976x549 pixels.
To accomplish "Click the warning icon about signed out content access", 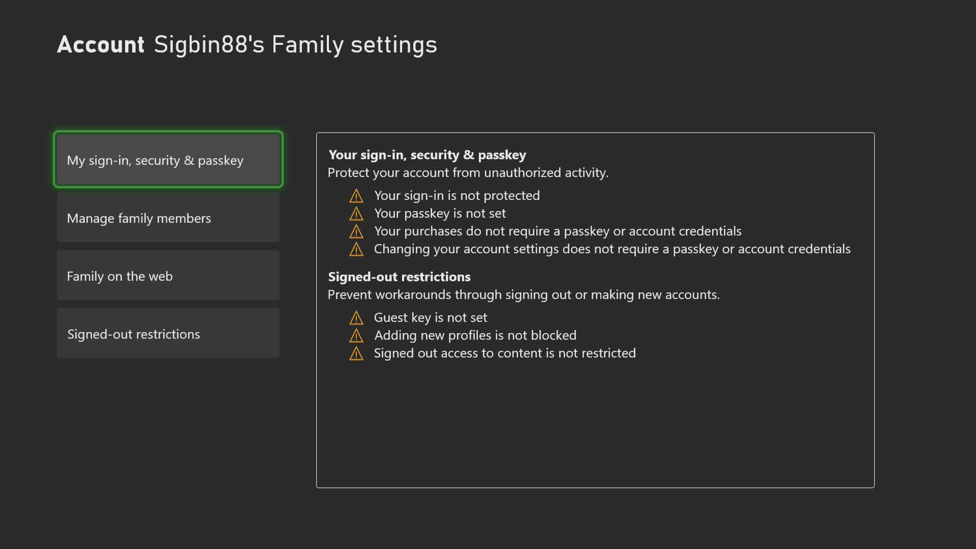I will 356,353.
